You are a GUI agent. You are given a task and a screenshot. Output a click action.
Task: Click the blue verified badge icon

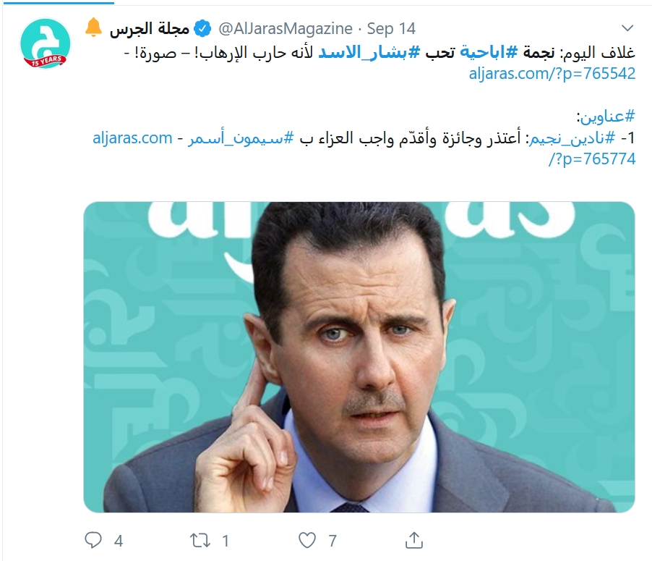click(x=202, y=29)
